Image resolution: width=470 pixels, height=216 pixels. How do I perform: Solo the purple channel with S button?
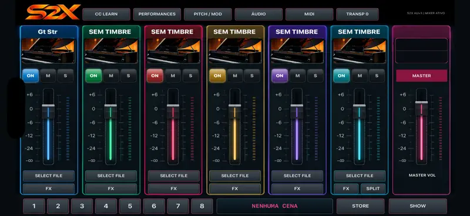(315, 76)
